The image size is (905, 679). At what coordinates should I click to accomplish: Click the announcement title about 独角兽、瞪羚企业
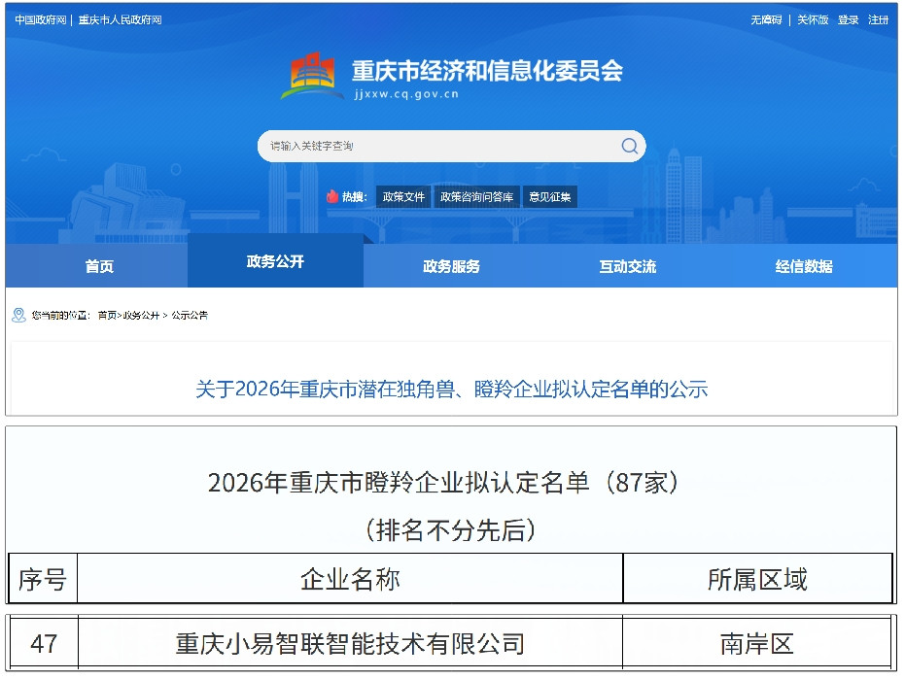(451, 389)
